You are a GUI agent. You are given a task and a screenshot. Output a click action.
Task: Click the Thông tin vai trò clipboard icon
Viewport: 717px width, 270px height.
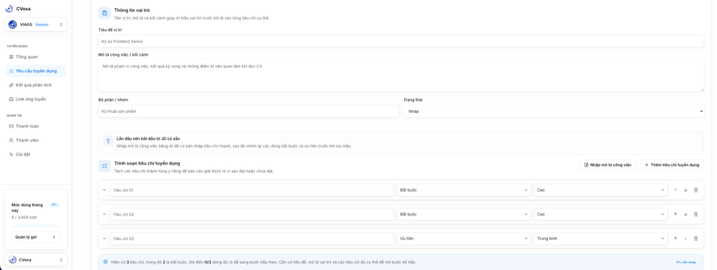pyautogui.click(x=104, y=13)
